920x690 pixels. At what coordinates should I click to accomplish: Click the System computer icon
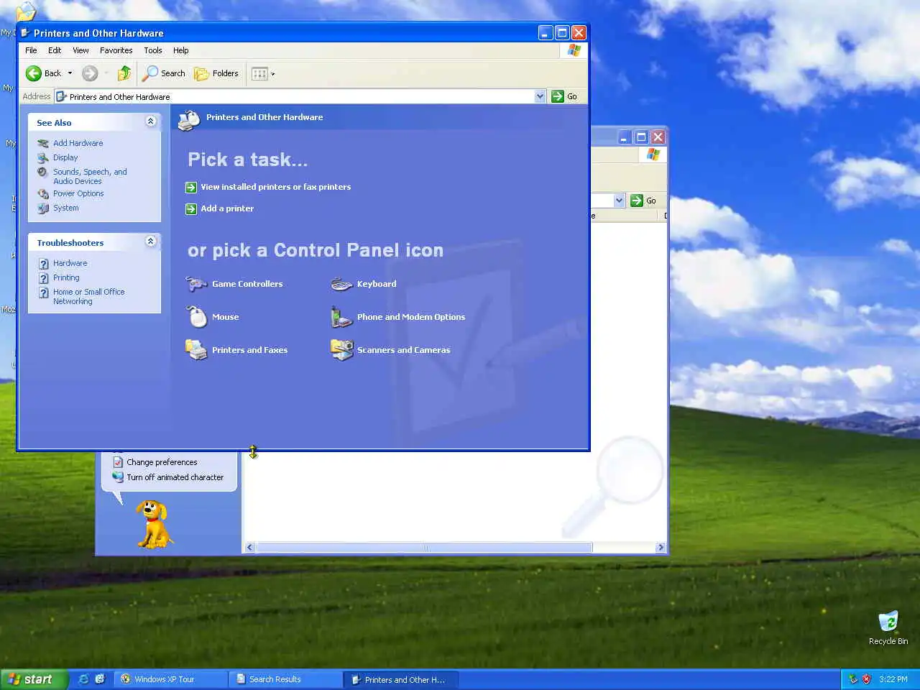click(x=43, y=208)
